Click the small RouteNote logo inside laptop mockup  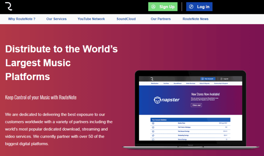(x=153, y=79)
